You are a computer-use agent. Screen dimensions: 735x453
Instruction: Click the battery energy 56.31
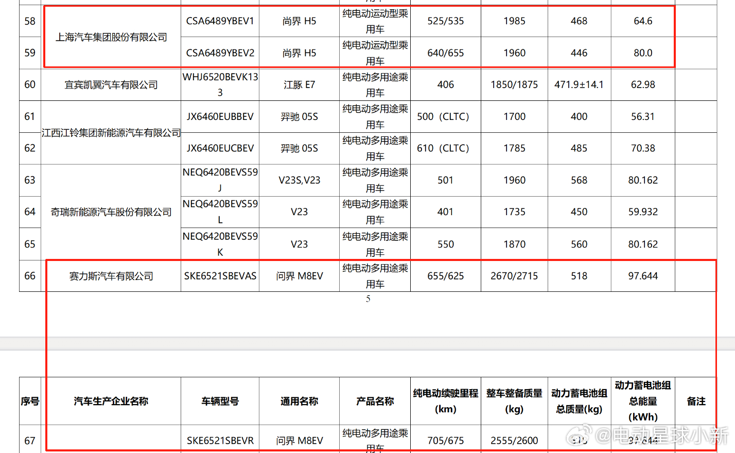643,117
